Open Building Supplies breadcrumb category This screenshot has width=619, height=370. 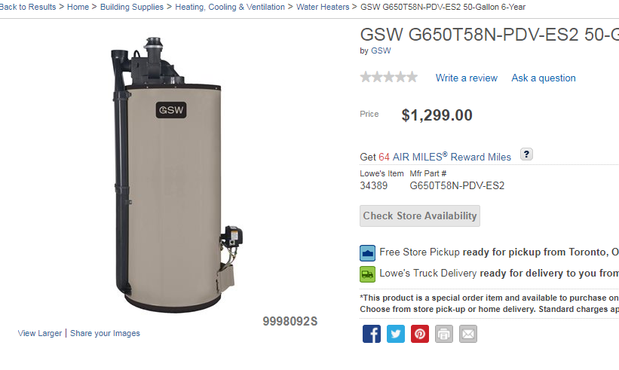click(x=131, y=7)
